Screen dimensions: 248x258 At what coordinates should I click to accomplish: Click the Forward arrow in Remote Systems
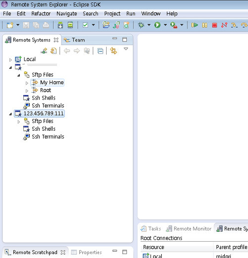tap(77, 51)
